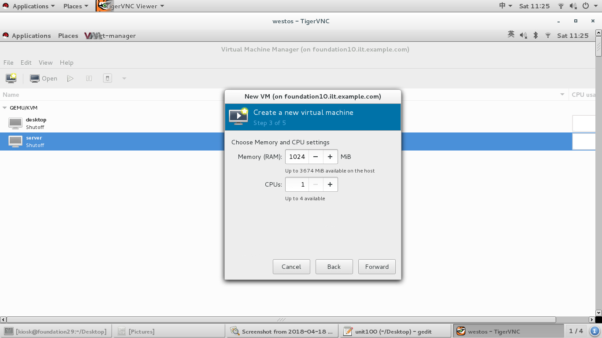
Task: Click the guest volume icon
Action: tap(524, 35)
